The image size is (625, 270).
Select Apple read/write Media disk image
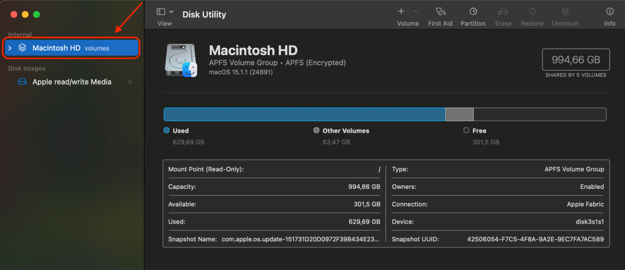coord(72,82)
